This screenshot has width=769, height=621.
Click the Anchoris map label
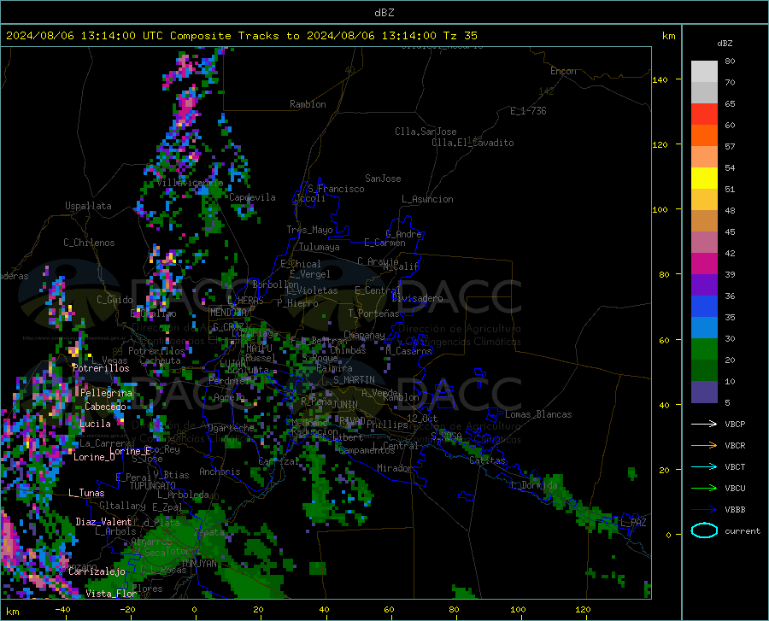click(220, 472)
